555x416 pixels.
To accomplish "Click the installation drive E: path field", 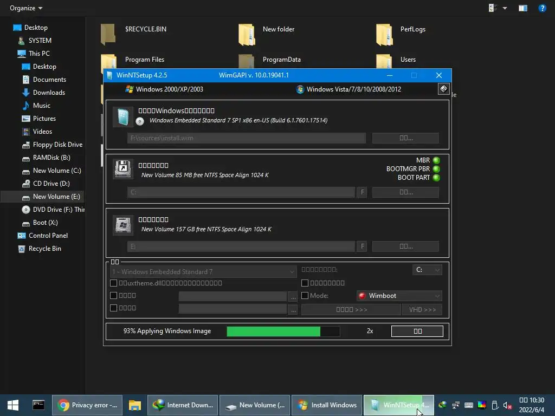I will pos(241,246).
